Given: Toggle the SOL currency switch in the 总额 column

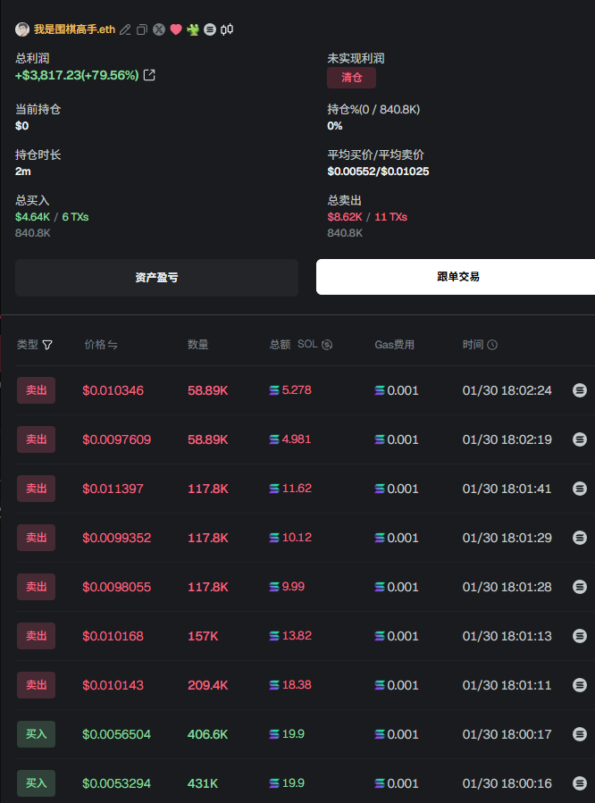Looking at the screenshot, I should pyautogui.click(x=327, y=345).
